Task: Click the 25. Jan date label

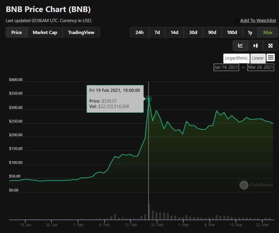Action: point(52,225)
